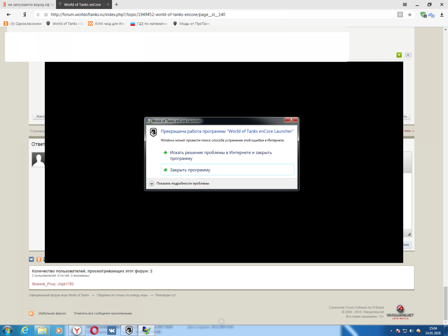The image size is (448, 336).
Task: Click the zero rating counter by upvote
Action: pos(408,55)
